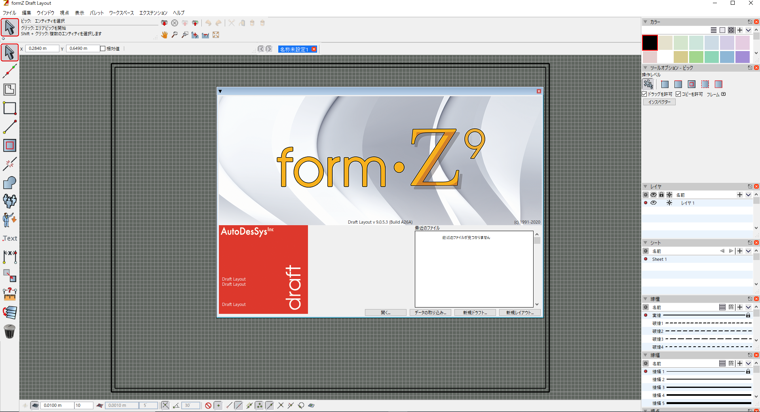
Task: Select the Text tool
Action: 9,238
